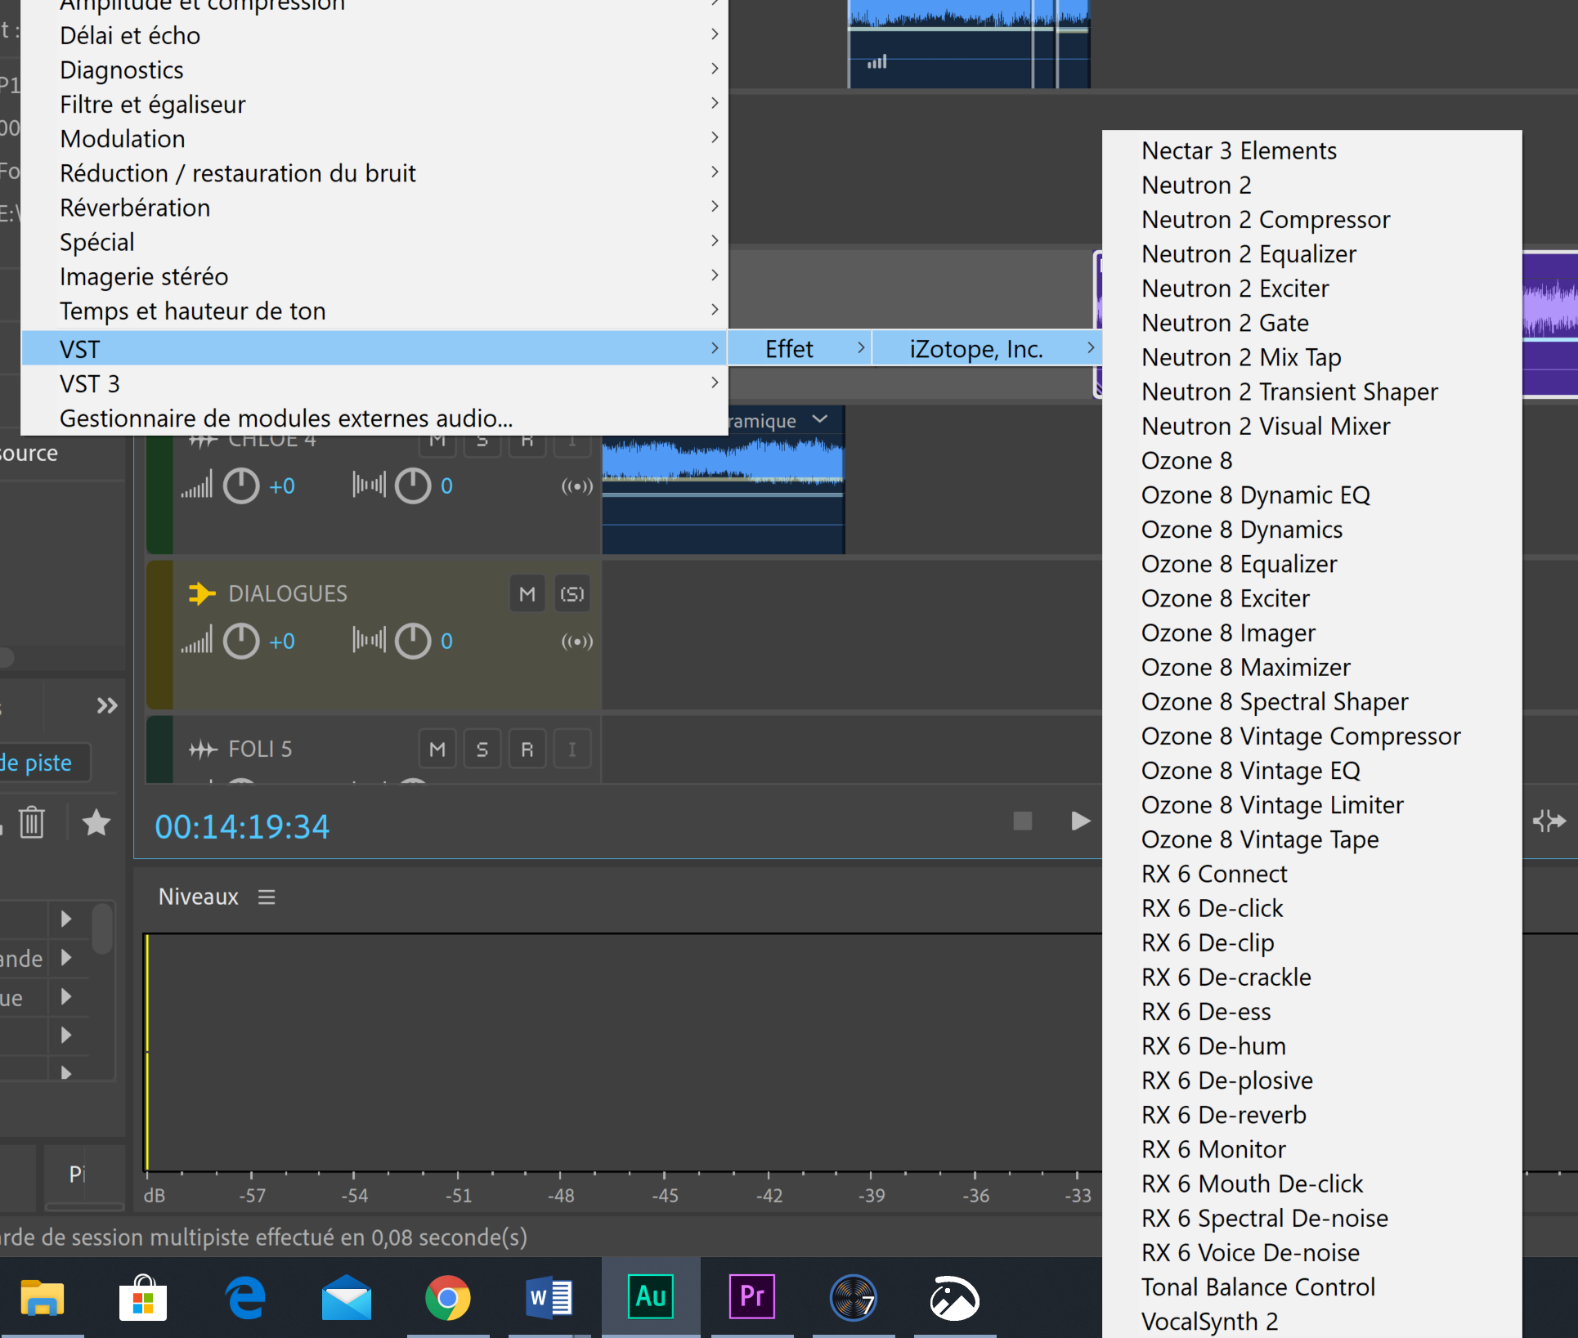
Task: Click the skip selection icon right of transport
Action: (1549, 821)
